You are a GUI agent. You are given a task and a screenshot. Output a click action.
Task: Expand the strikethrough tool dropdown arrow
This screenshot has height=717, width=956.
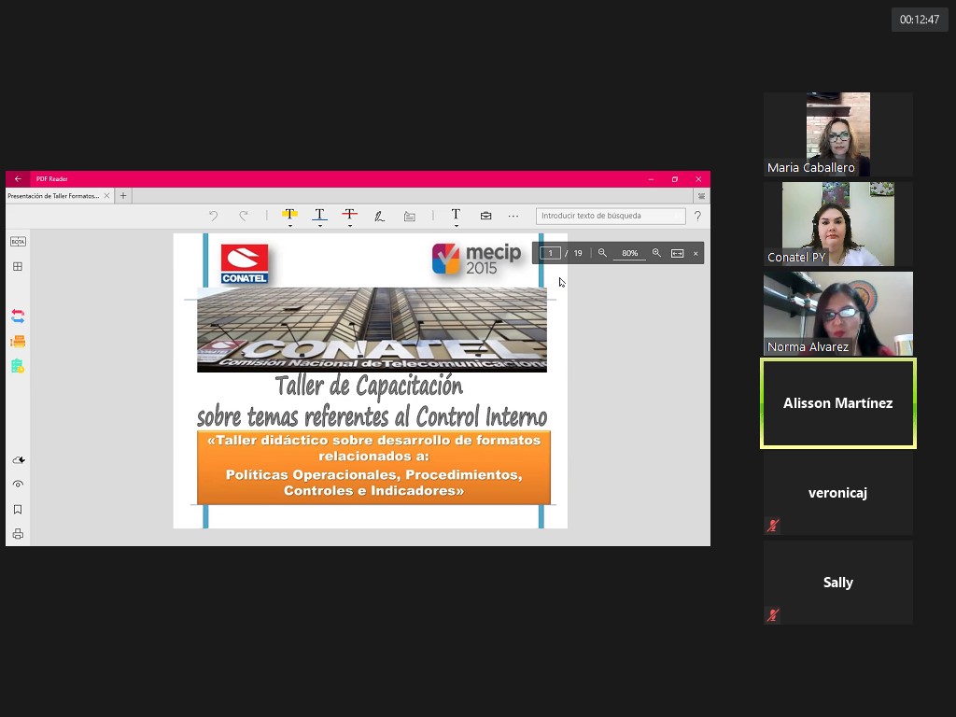350,226
